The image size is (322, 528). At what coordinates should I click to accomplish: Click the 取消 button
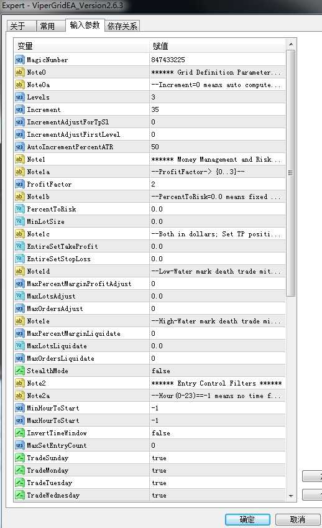(x=297, y=519)
